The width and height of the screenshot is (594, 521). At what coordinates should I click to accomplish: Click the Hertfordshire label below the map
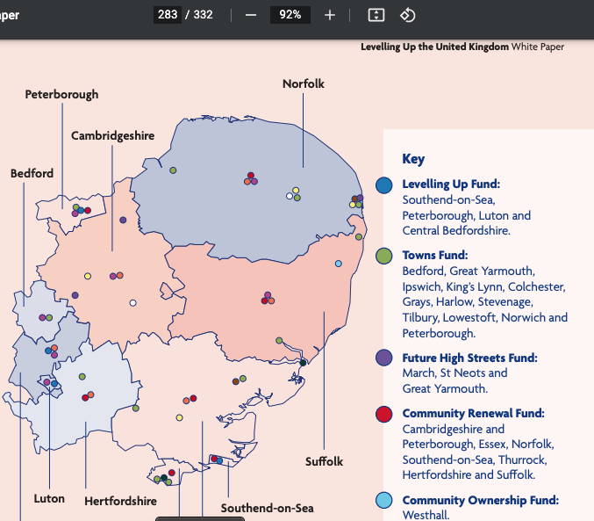tap(120, 501)
